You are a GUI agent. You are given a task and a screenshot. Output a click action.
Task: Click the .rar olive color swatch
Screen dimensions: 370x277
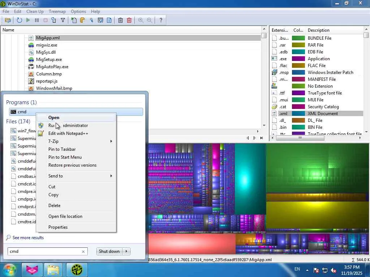pos(298,45)
